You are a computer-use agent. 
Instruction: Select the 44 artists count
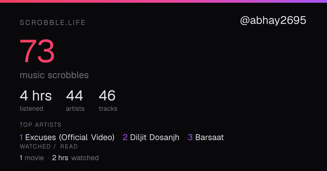click(74, 96)
